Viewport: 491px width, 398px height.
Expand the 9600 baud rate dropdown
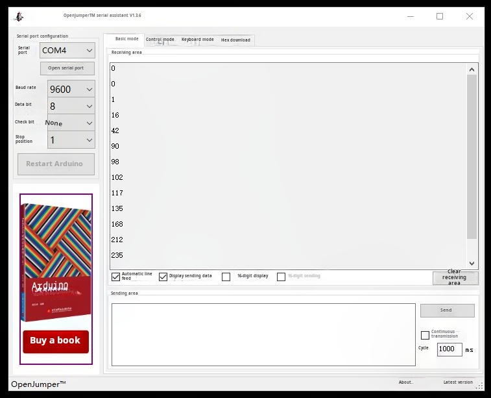click(x=71, y=89)
